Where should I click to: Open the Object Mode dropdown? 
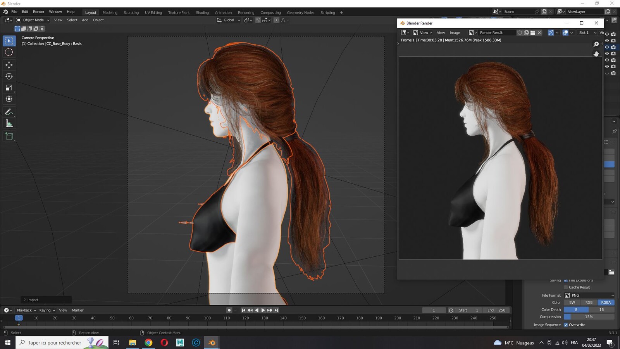33,20
